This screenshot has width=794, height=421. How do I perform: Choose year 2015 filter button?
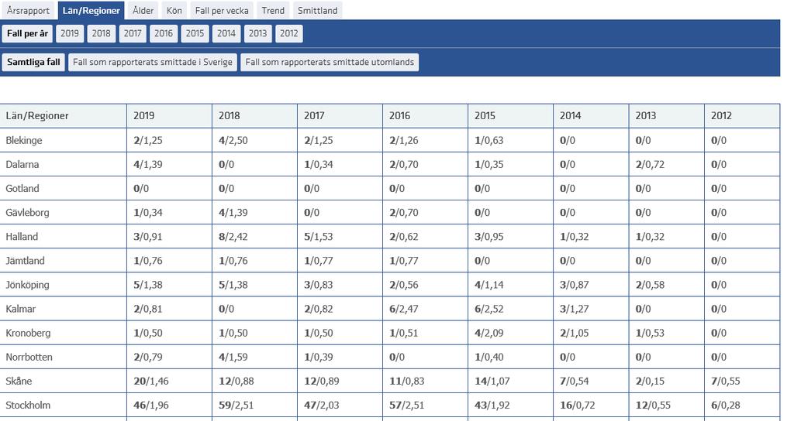tap(195, 33)
